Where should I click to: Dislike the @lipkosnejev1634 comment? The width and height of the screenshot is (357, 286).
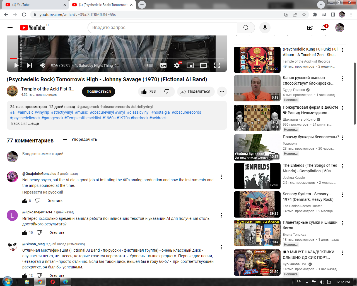[40, 233]
